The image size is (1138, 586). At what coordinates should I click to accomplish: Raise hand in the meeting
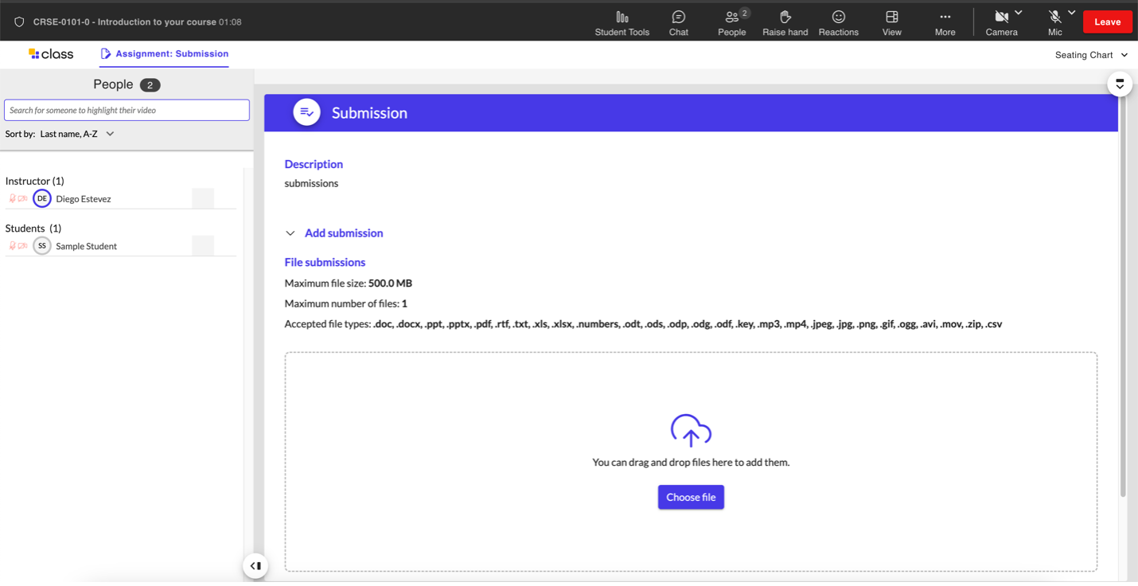(785, 23)
